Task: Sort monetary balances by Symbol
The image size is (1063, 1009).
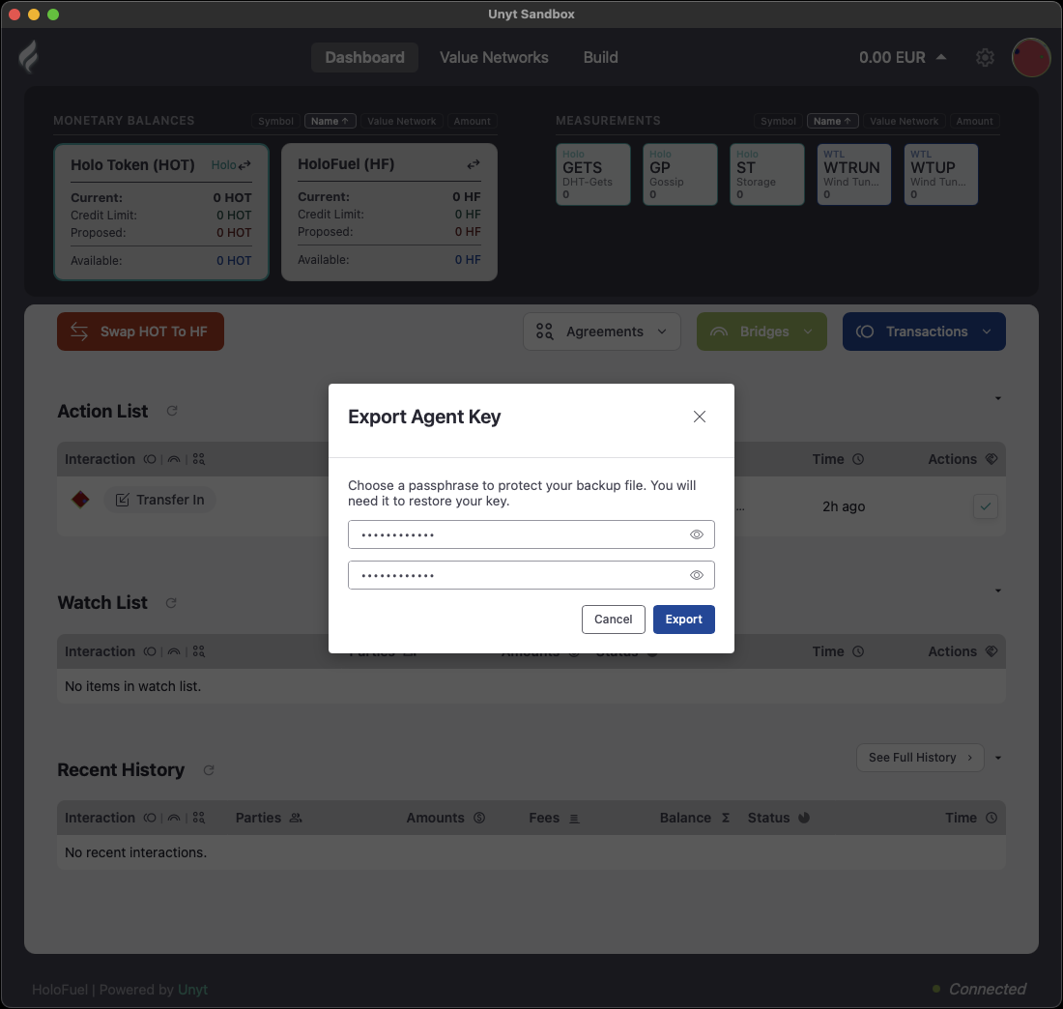Action: click(275, 121)
